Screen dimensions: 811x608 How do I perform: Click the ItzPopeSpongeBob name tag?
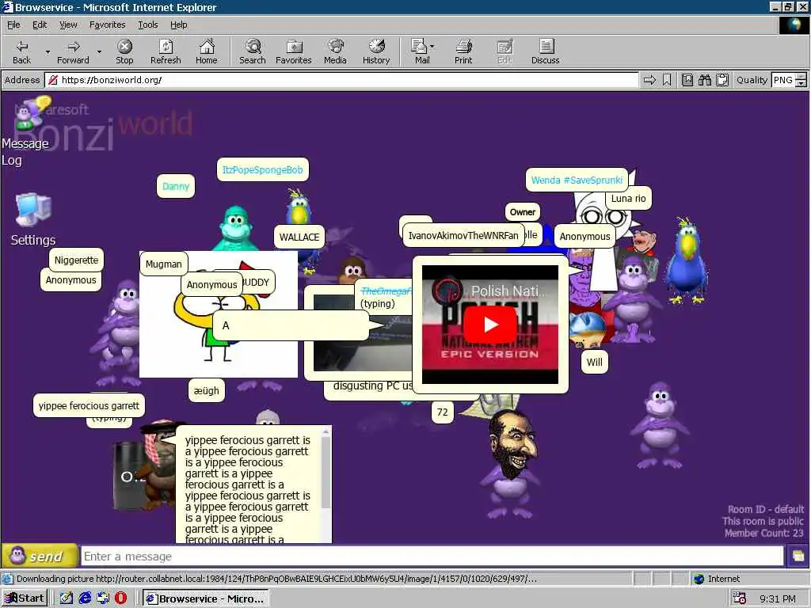[x=262, y=169]
